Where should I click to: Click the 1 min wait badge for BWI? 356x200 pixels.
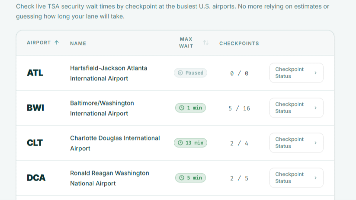coord(191,108)
